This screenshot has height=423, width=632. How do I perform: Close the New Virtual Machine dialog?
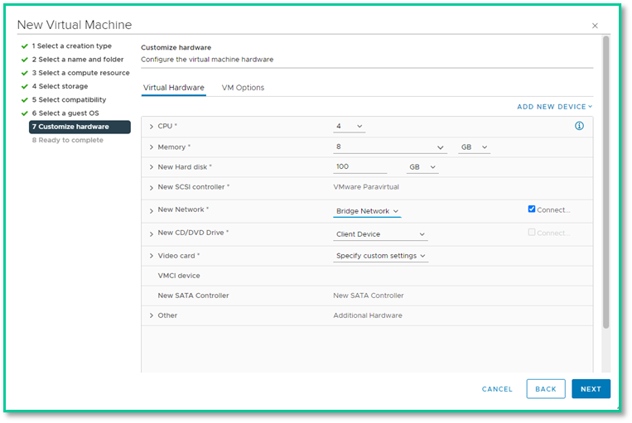click(x=595, y=26)
